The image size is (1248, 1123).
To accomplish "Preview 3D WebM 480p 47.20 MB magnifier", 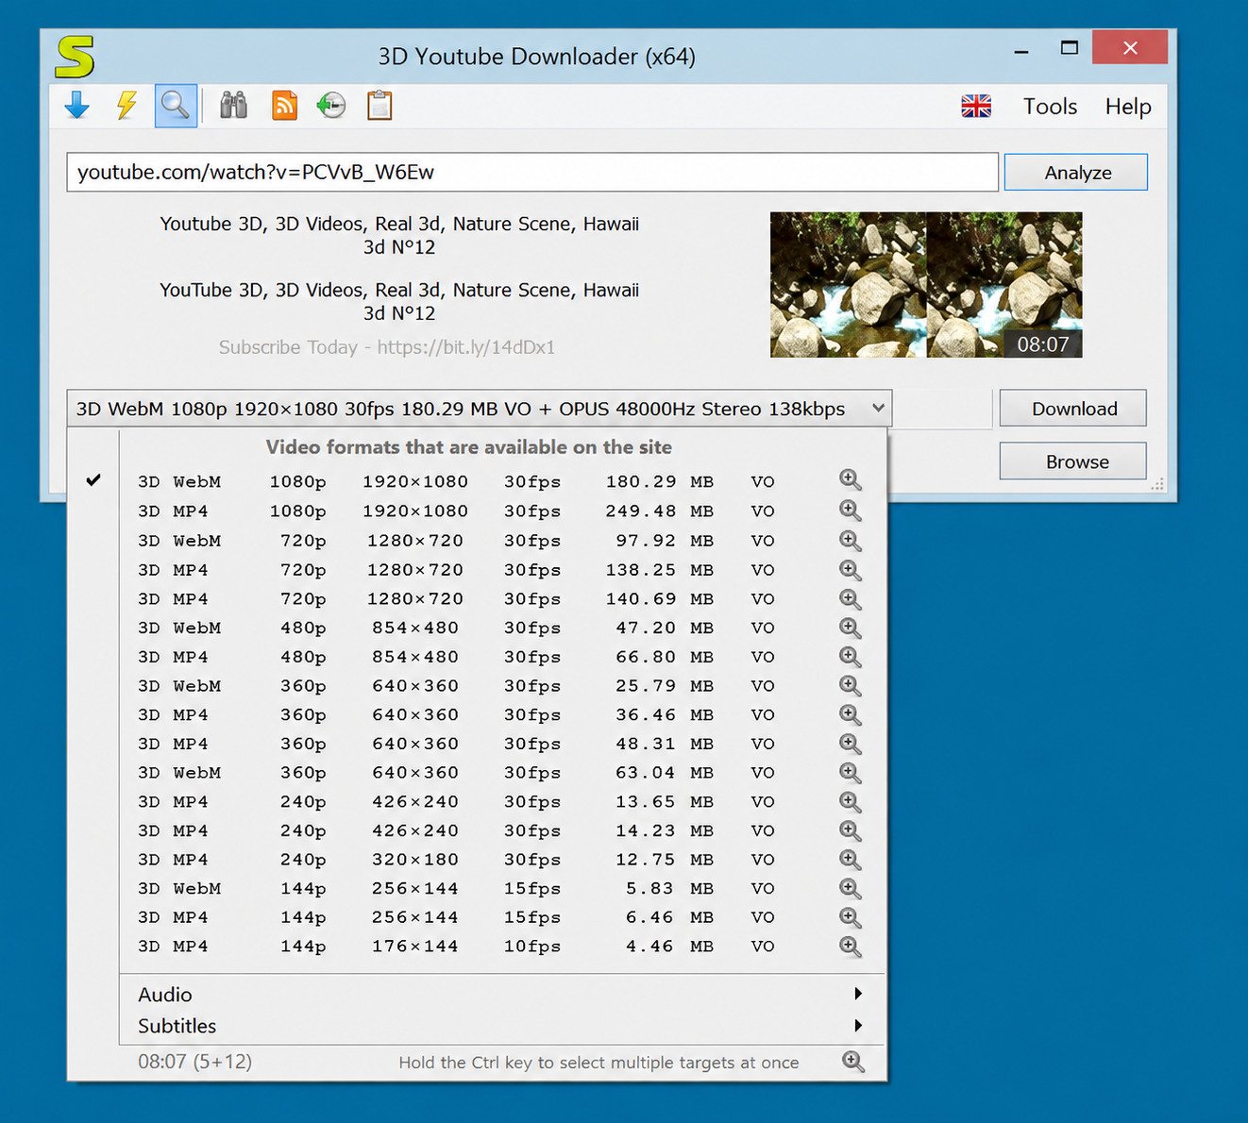I will 851,628.
